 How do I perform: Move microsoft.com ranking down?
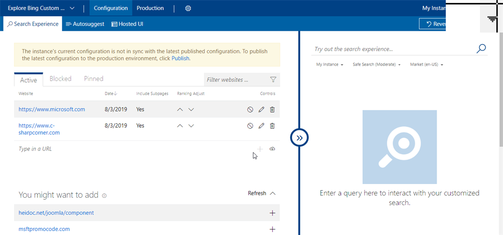pos(191,109)
